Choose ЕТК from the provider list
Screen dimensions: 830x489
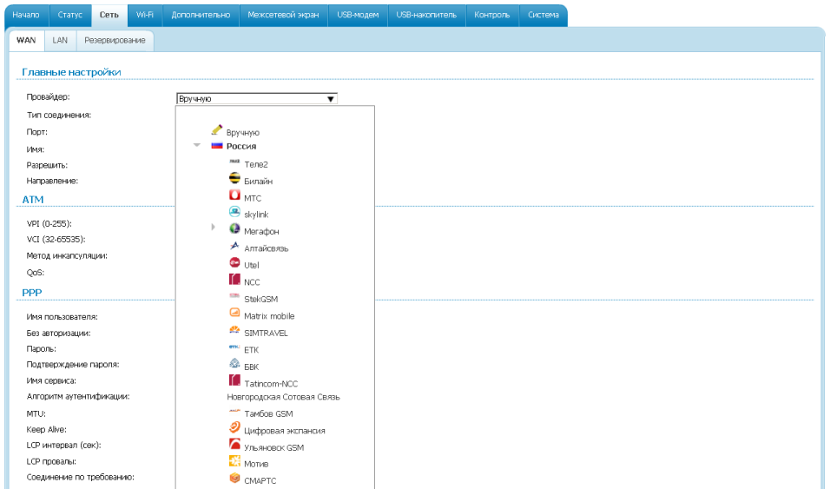coord(252,350)
